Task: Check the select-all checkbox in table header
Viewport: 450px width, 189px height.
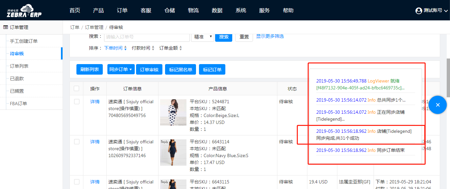Action: point(76,88)
